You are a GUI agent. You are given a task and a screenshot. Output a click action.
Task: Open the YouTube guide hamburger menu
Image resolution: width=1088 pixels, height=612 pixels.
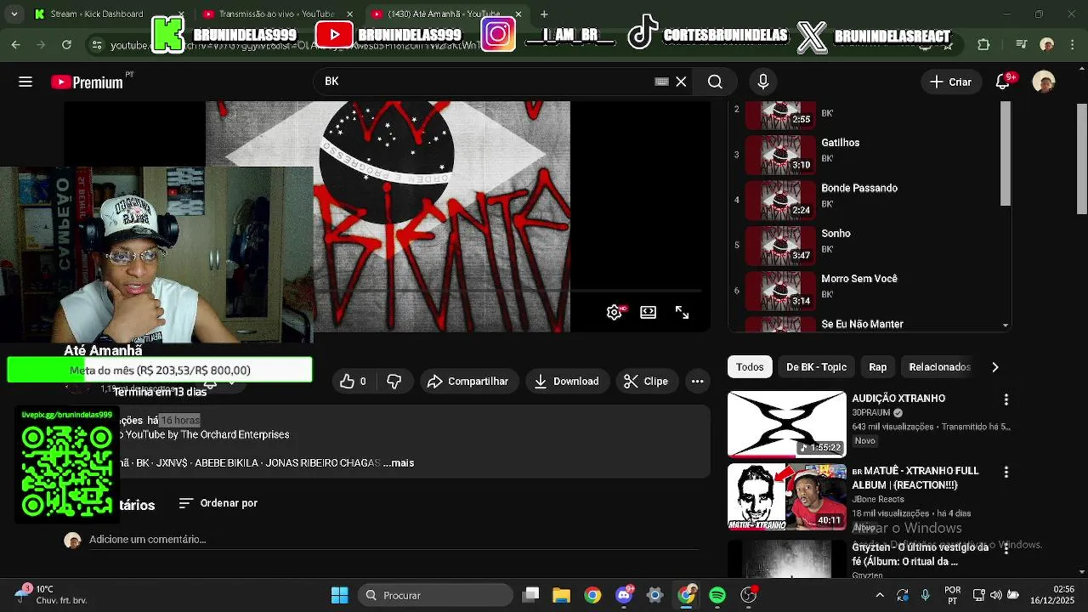click(x=25, y=82)
